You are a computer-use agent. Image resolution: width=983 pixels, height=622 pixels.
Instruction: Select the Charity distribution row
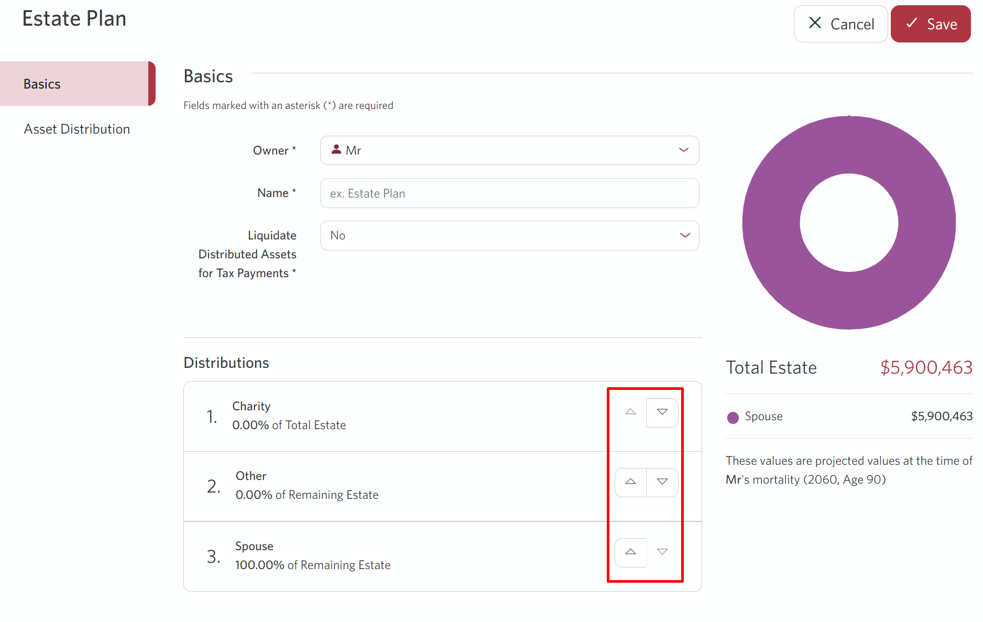[367, 416]
